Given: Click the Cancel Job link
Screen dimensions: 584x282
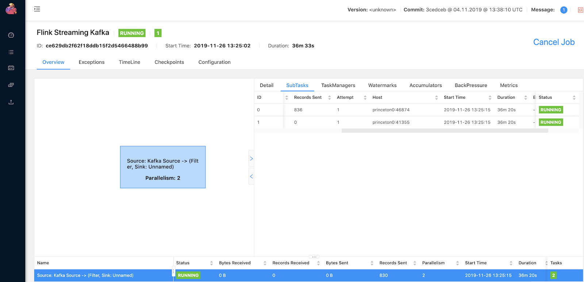Looking at the screenshot, I should coord(554,42).
